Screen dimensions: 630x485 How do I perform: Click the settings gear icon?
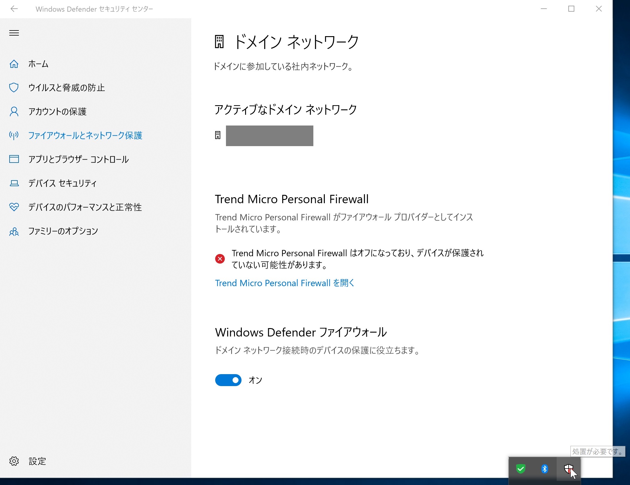tap(14, 461)
